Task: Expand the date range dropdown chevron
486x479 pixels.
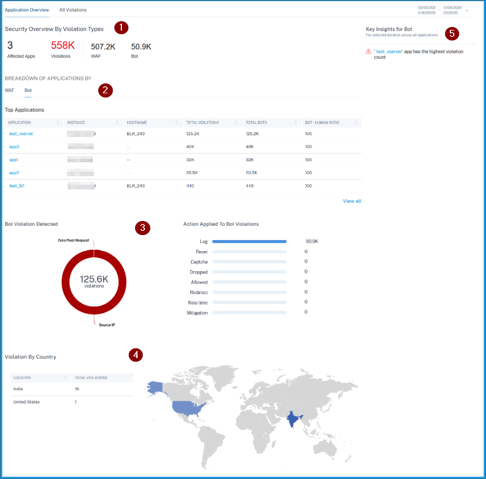Action: point(467,10)
